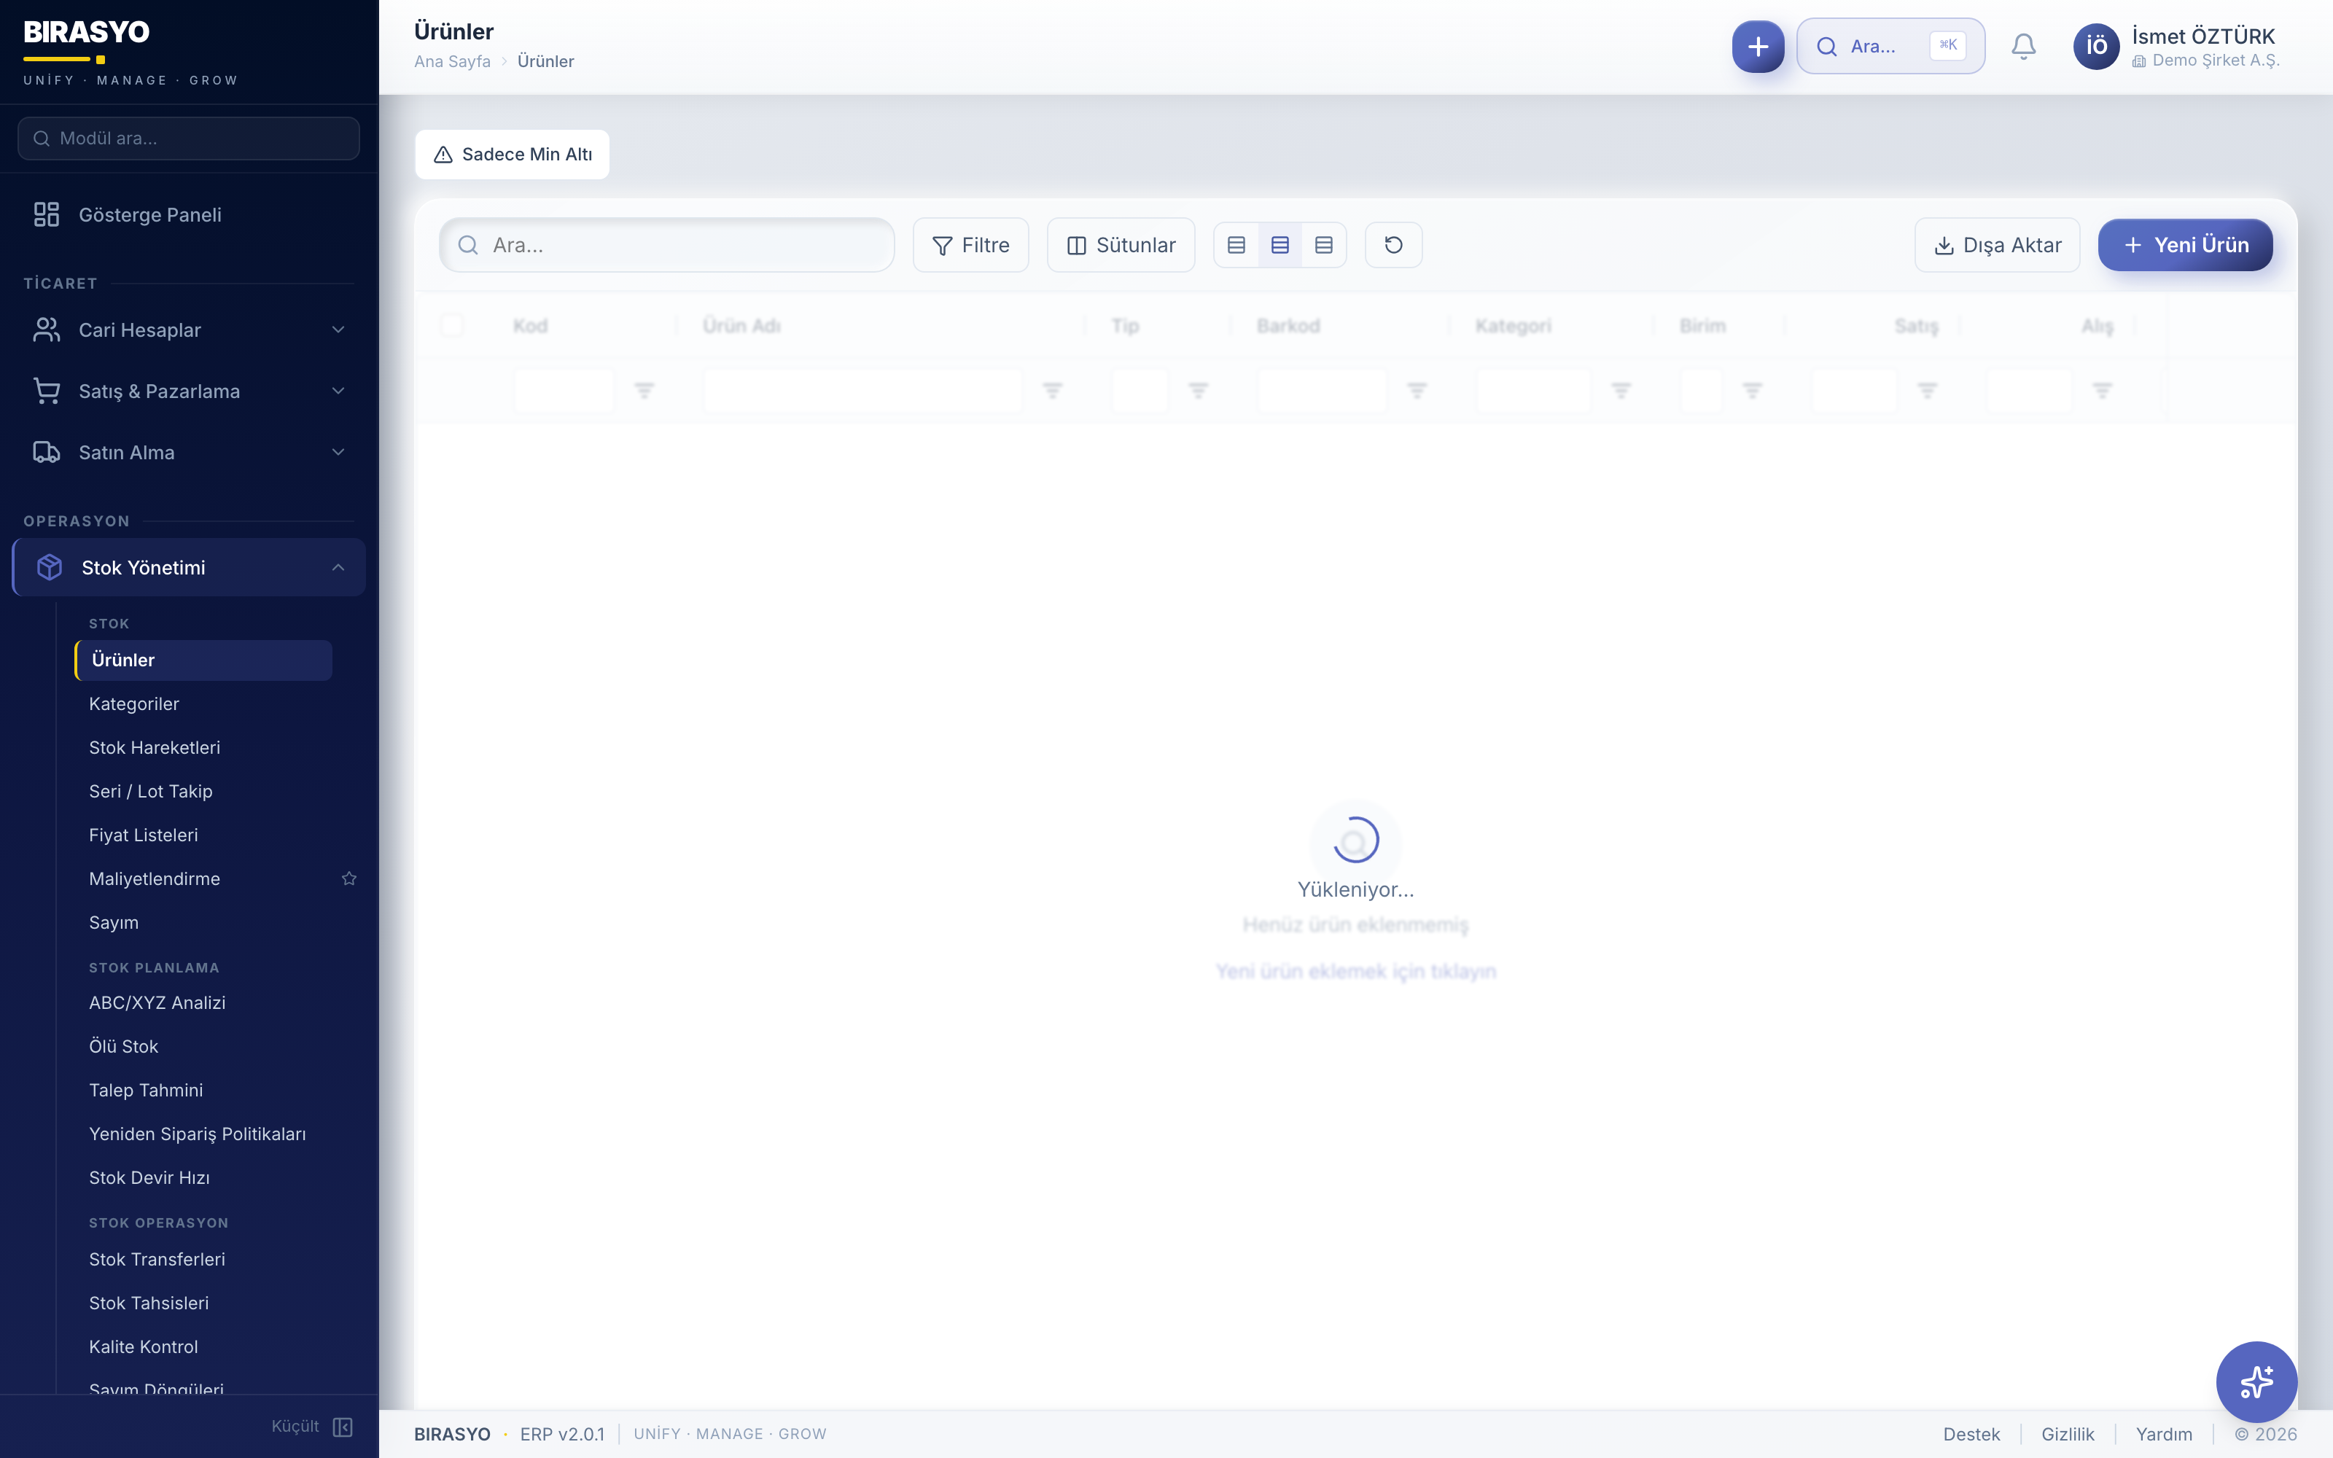
Task: Expand Satış & Pazarlama section
Action: [188, 391]
